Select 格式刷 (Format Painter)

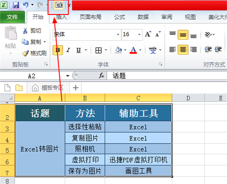tap(34, 53)
